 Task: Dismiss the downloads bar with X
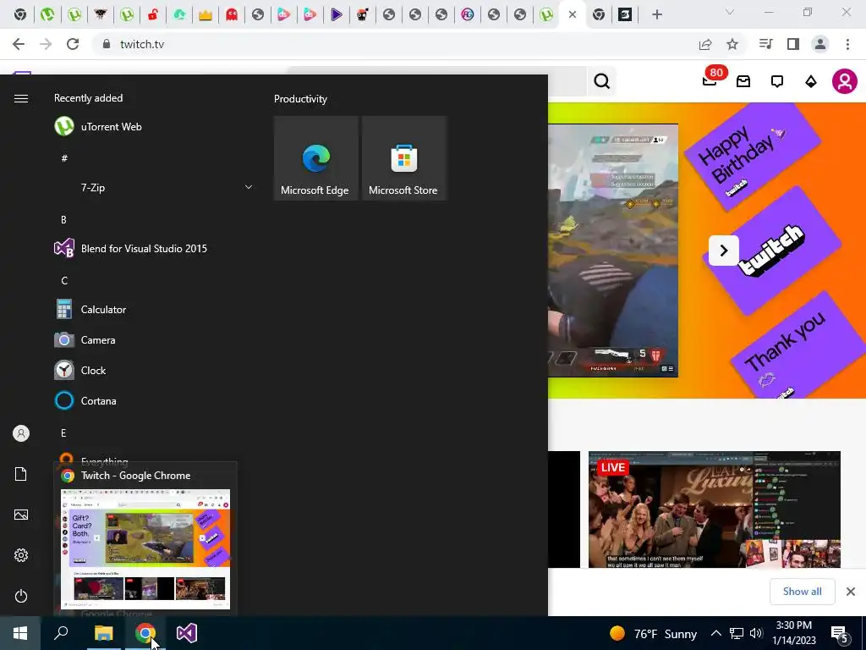(851, 592)
